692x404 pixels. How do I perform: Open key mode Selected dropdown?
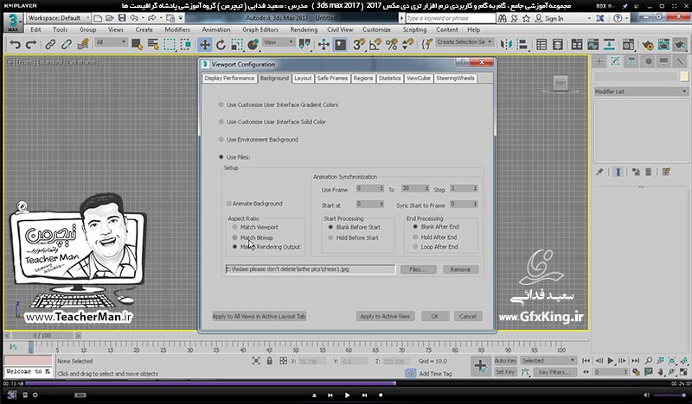pos(548,361)
